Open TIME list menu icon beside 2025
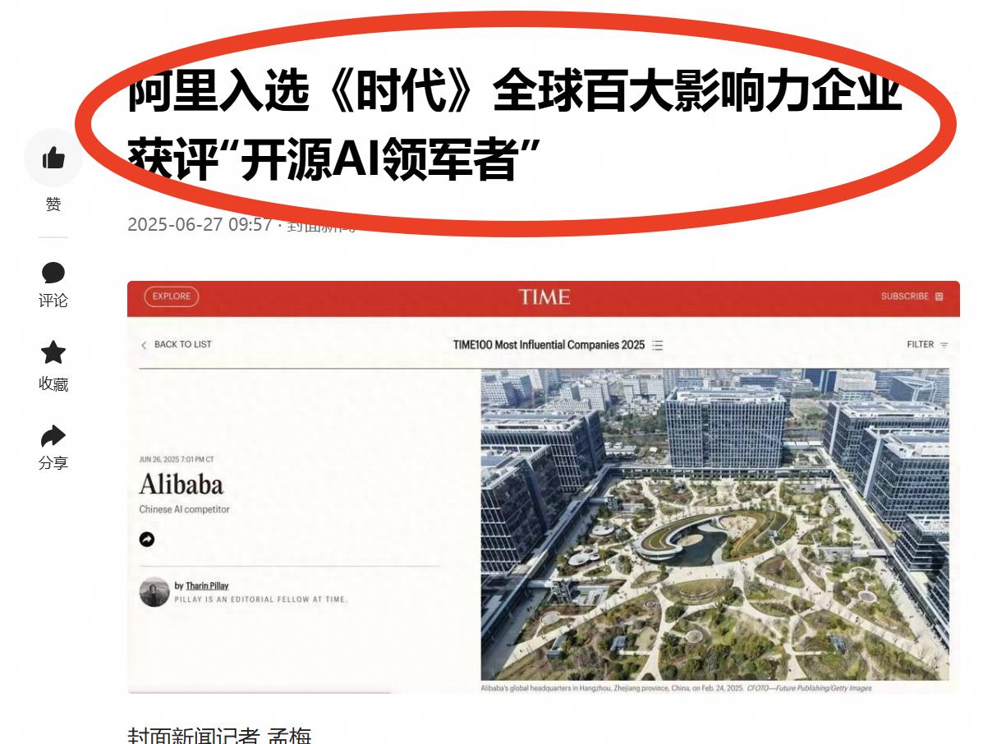1006x744 pixels. [658, 346]
